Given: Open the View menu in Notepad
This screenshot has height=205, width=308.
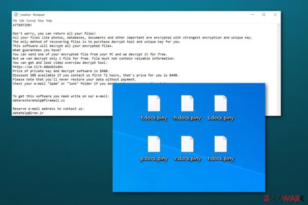Looking at the screenshot, I should 41,20.
